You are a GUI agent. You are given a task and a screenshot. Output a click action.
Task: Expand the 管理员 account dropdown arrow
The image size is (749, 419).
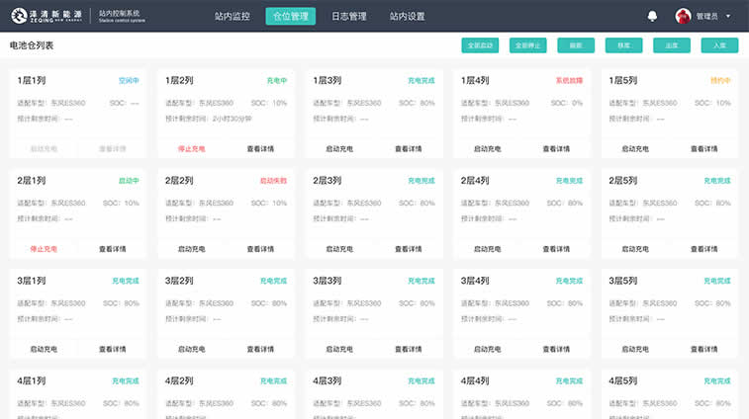pos(728,16)
